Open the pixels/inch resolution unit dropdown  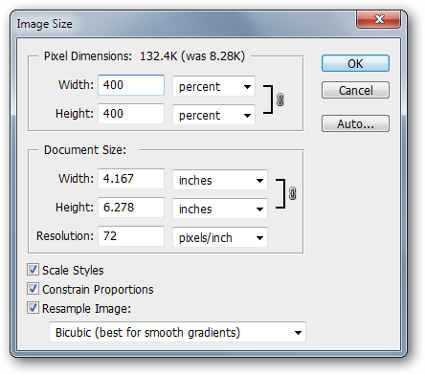point(220,237)
